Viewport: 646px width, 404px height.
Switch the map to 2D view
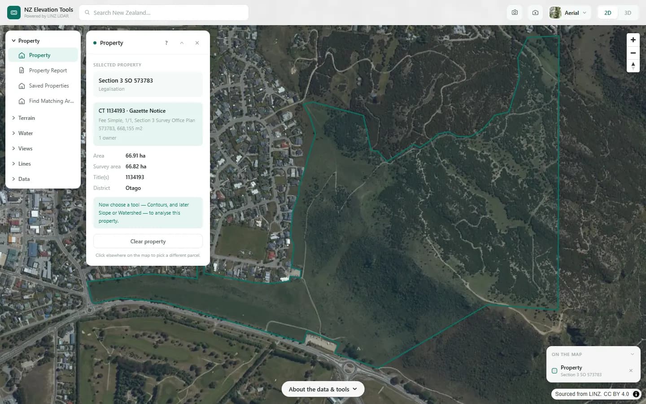tap(608, 13)
